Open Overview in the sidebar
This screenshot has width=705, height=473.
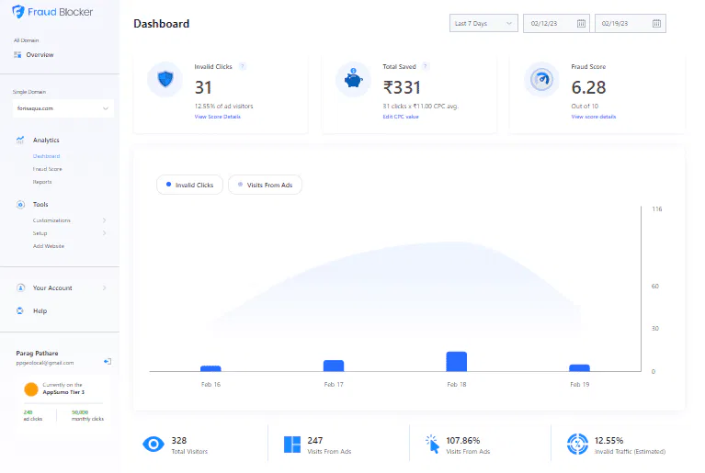click(39, 55)
